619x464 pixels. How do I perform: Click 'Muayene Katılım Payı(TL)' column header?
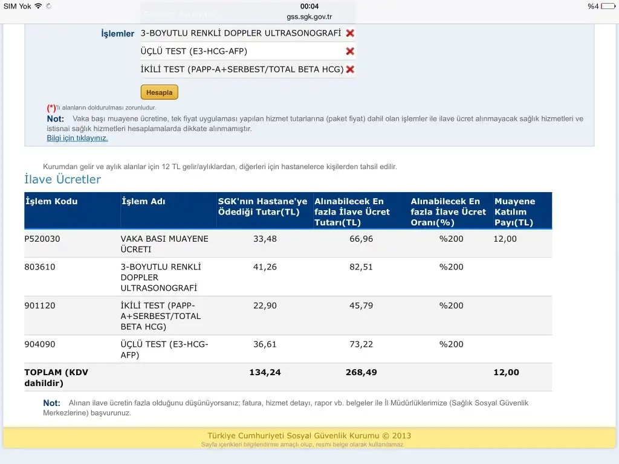tap(515, 212)
